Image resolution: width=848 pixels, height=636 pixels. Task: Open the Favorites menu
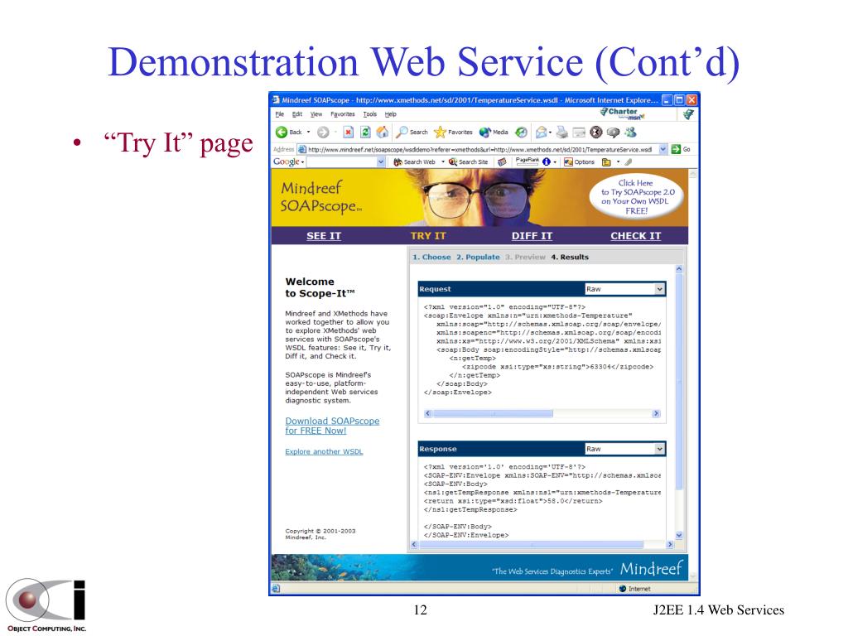[x=342, y=114]
